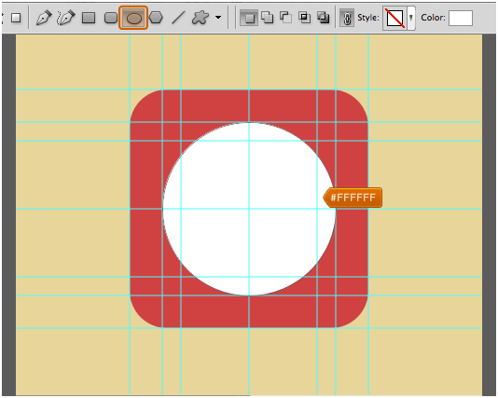
Task: Select the Freeform Pen tool
Action: pyautogui.click(x=66, y=18)
